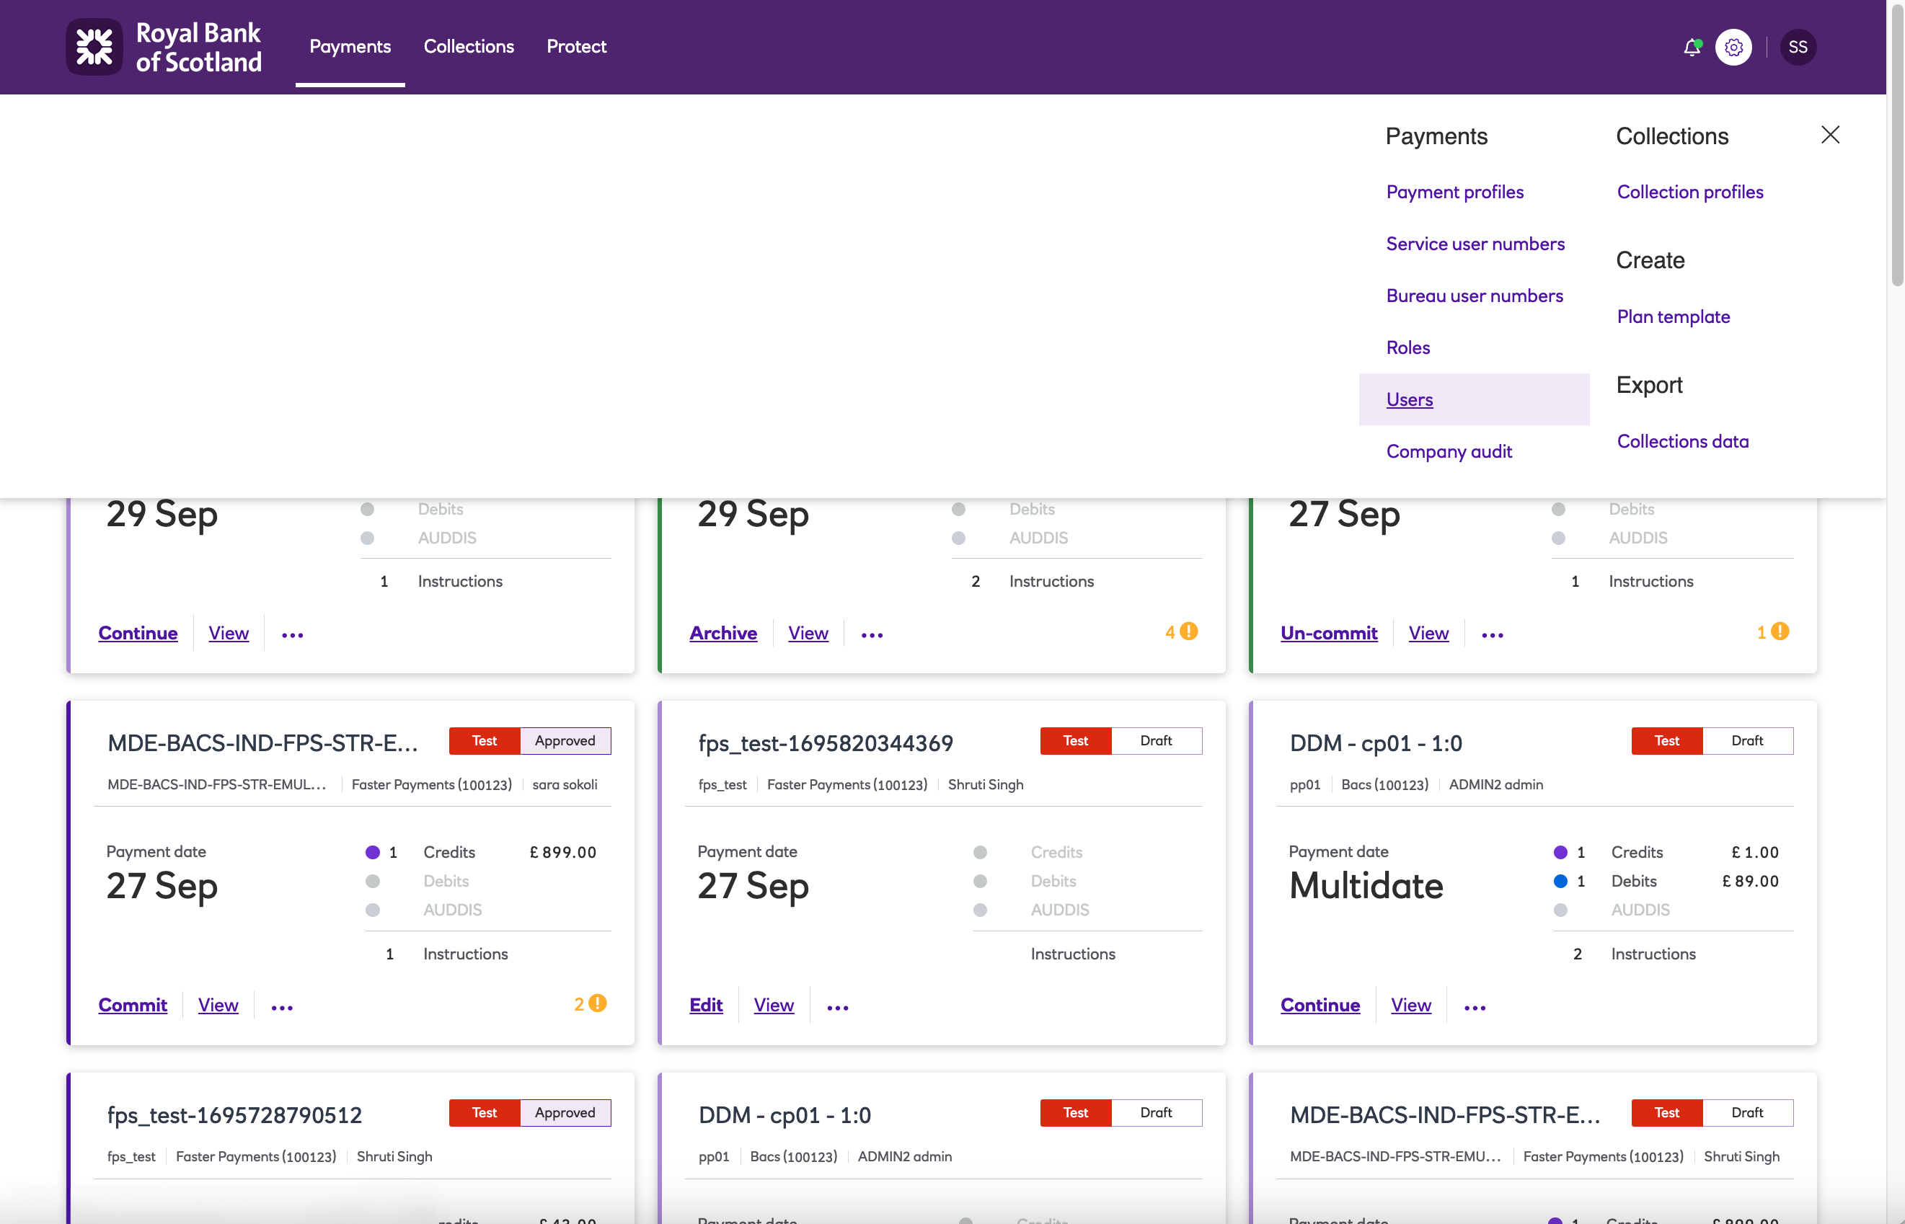Click the fps_test-1695728790512 title

click(234, 1114)
